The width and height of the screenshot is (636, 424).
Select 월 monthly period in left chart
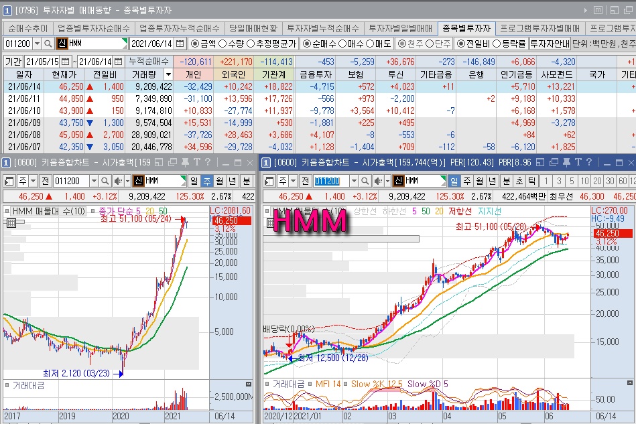220,181
